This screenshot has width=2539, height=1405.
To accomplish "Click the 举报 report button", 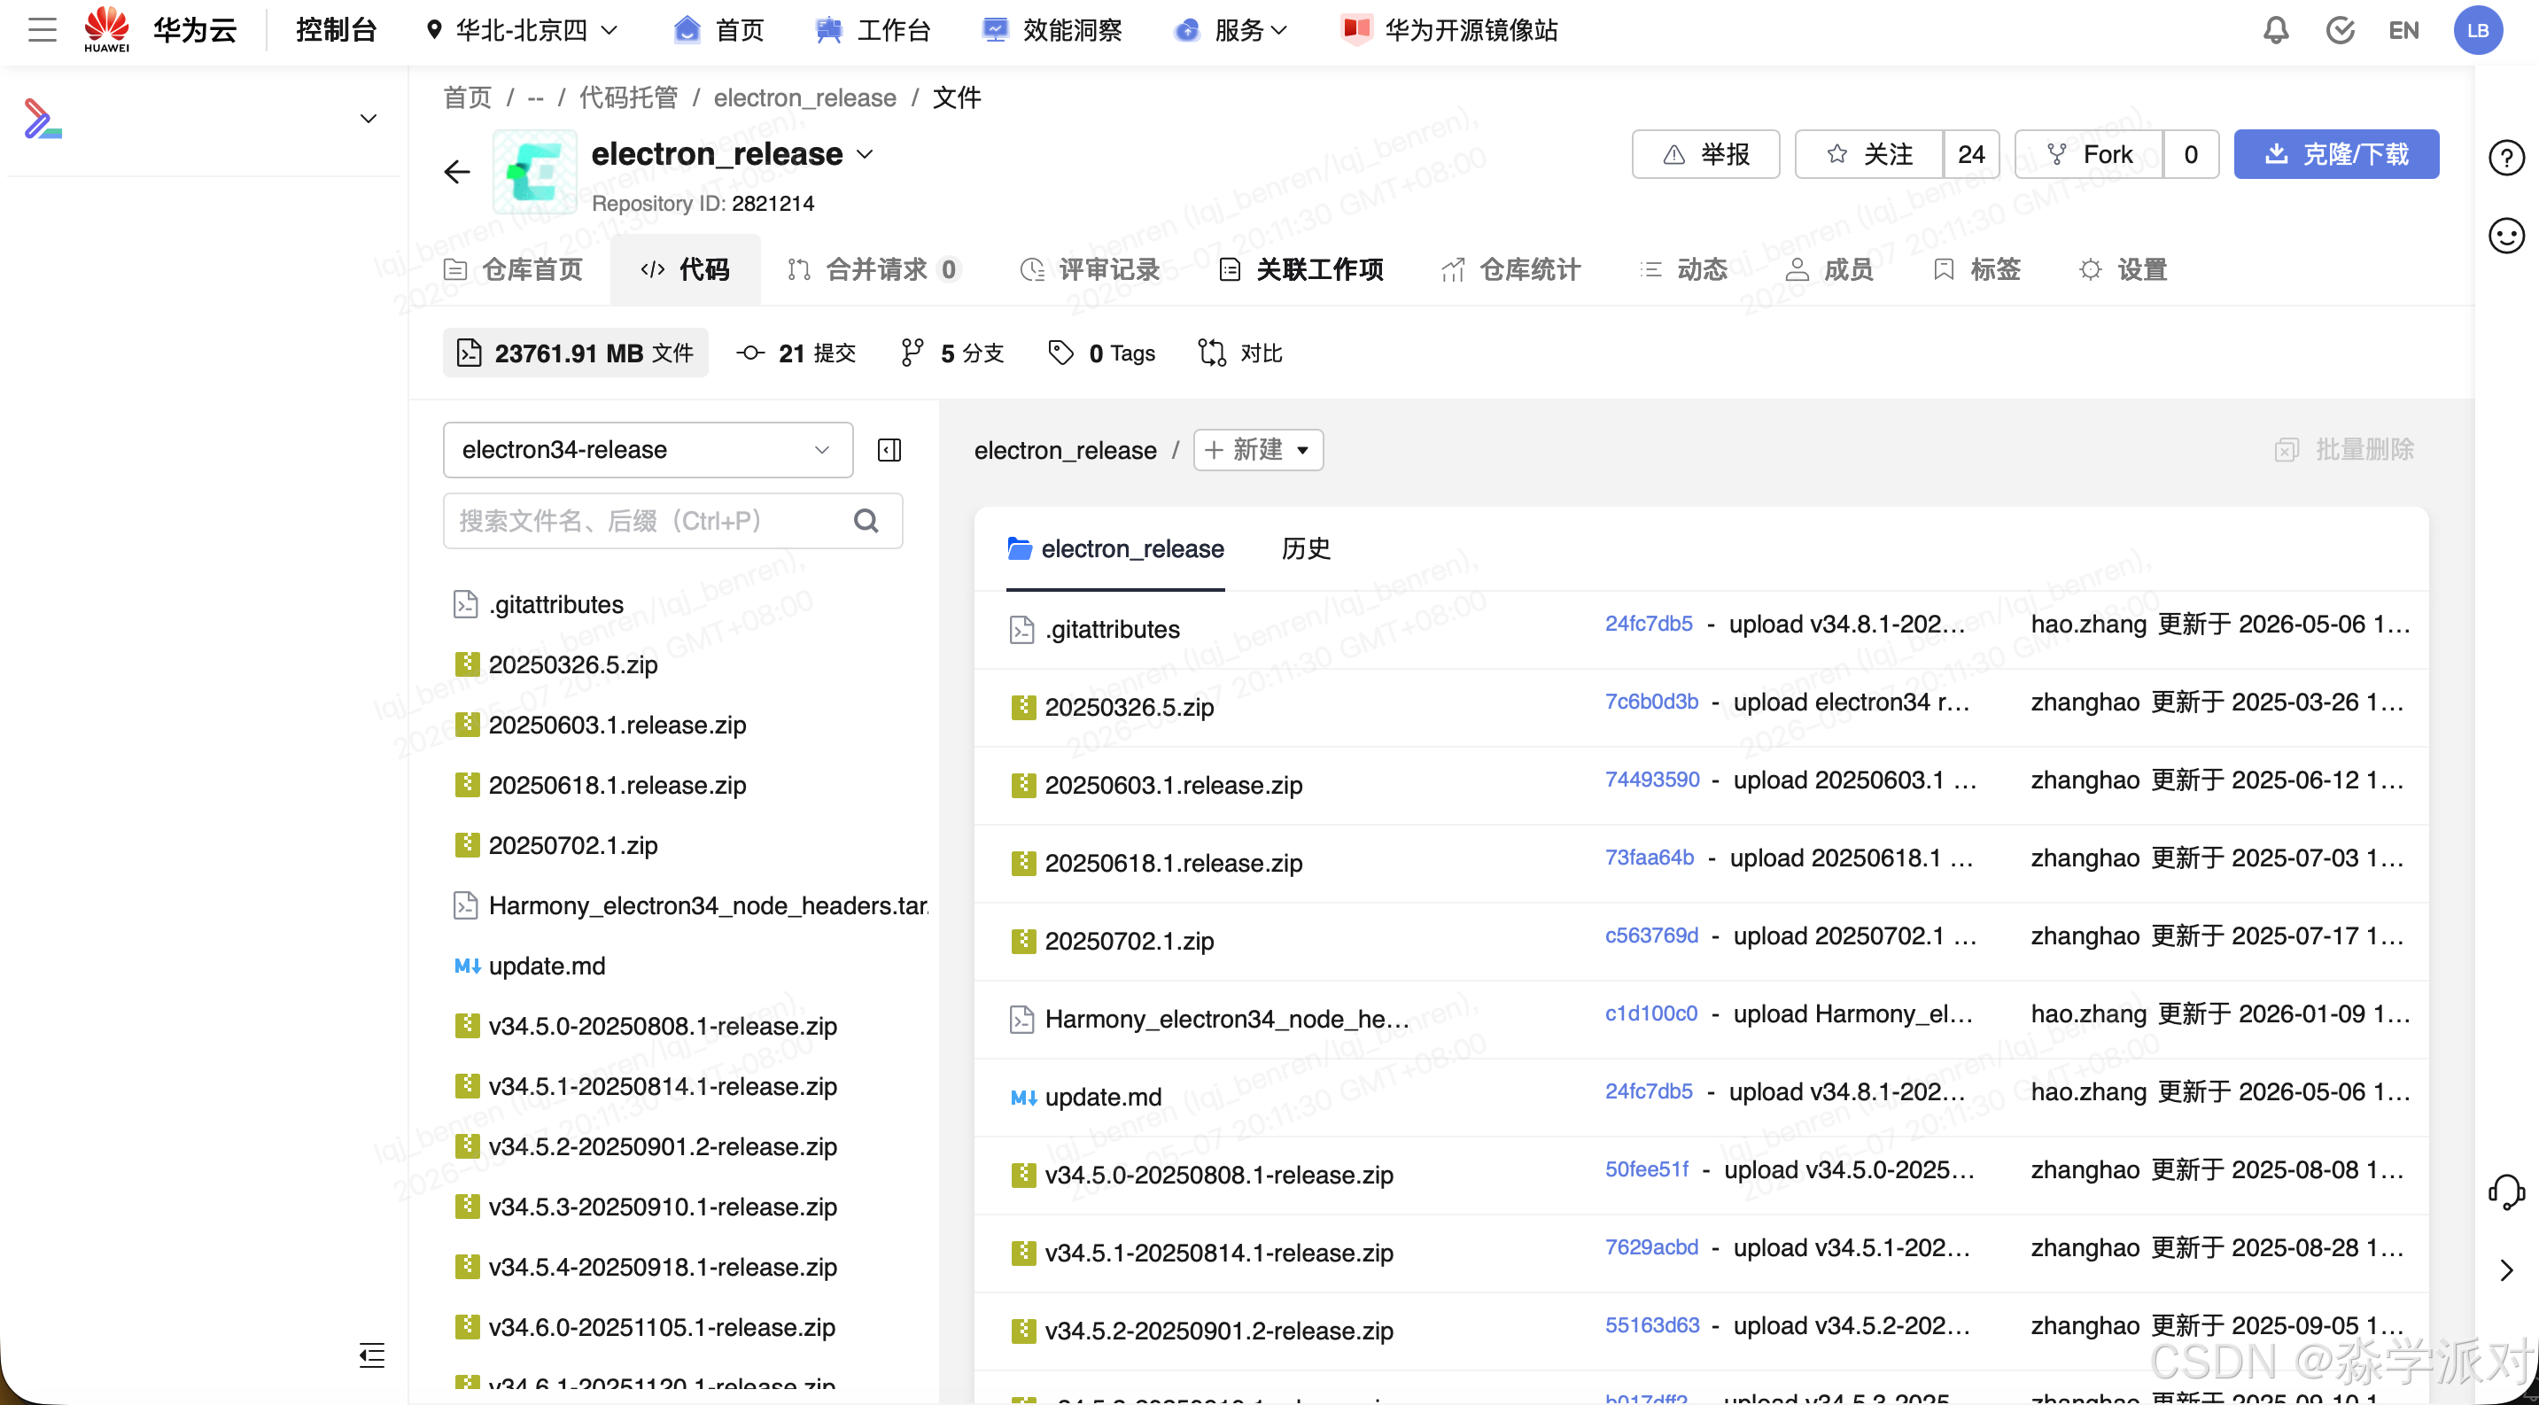I will 1705,155.
